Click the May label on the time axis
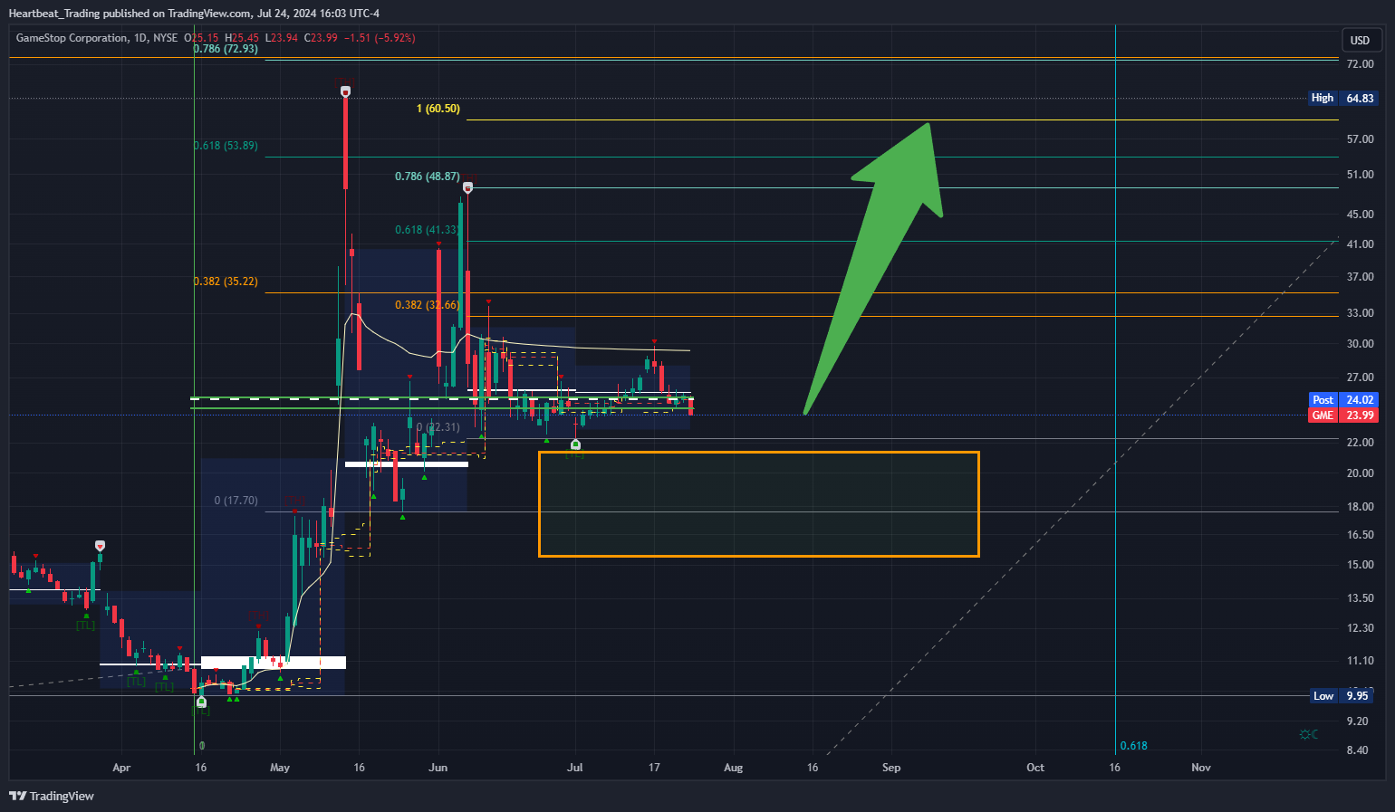This screenshot has width=1395, height=812. 280,768
